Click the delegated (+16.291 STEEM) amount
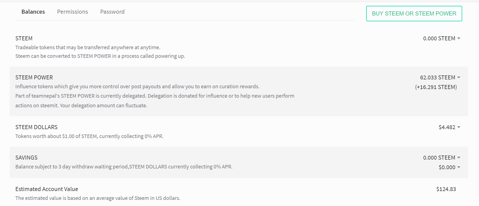 pyautogui.click(x=436, y=87)
